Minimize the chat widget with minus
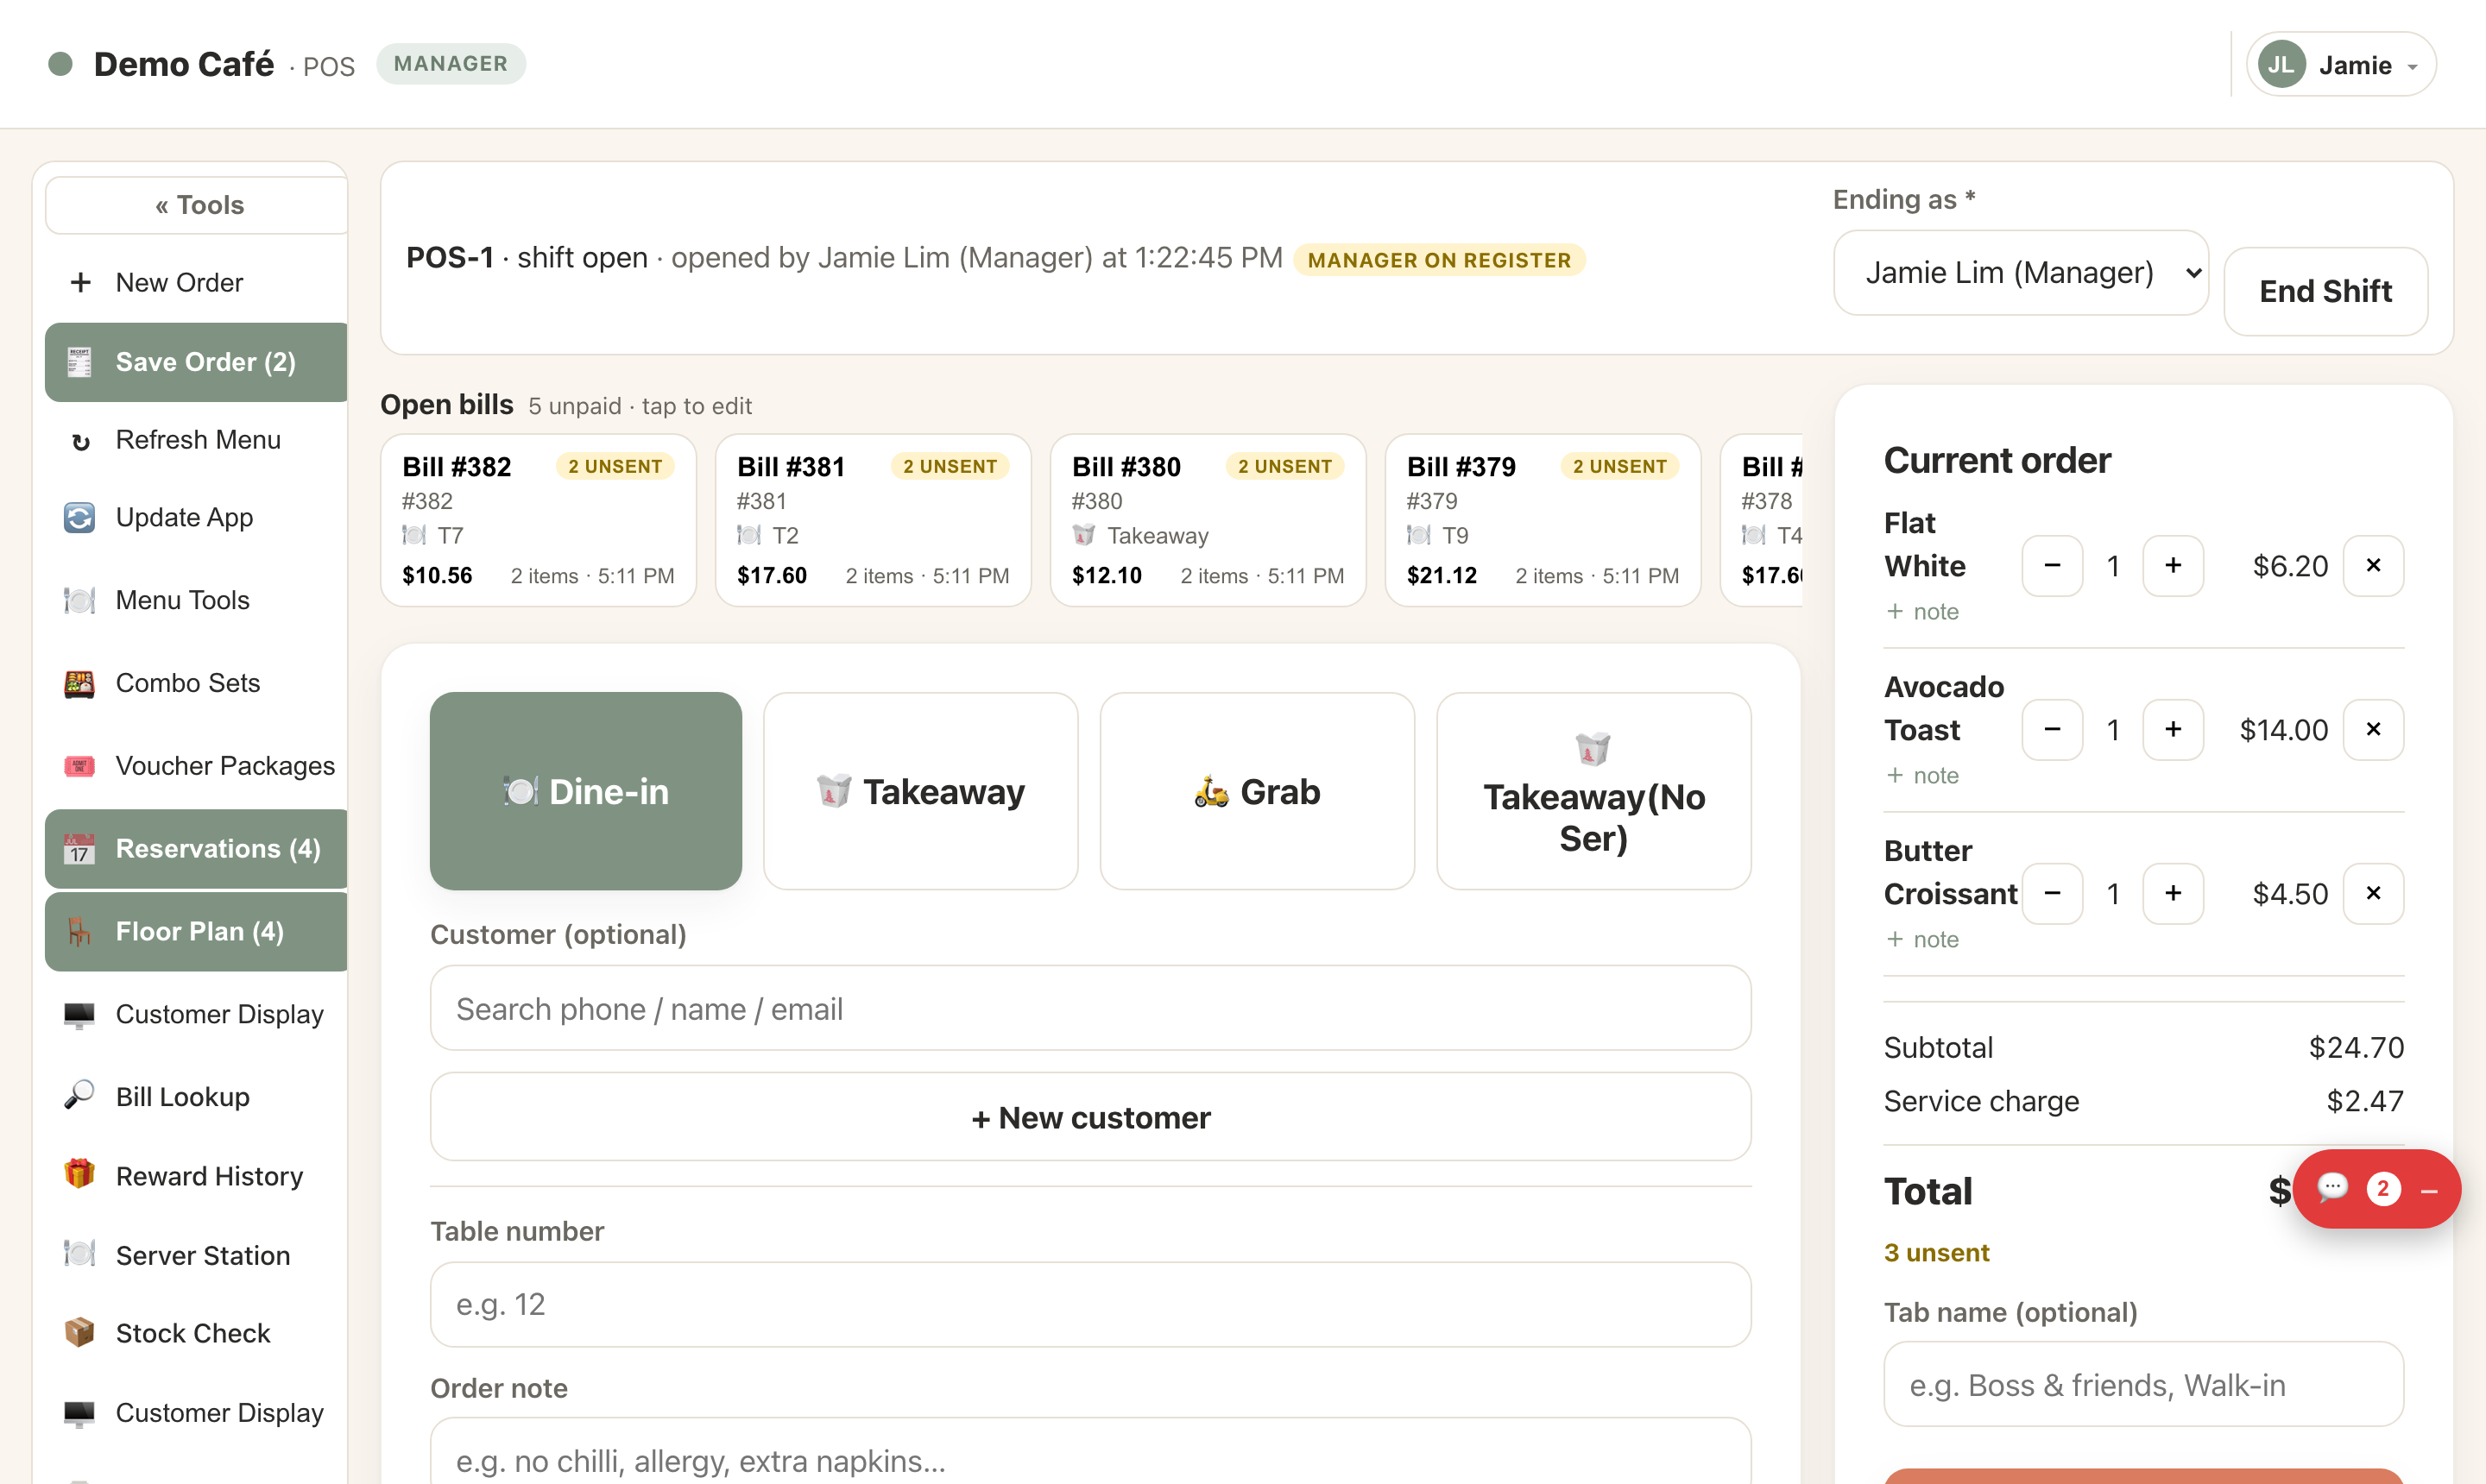 point(2429,1190)
